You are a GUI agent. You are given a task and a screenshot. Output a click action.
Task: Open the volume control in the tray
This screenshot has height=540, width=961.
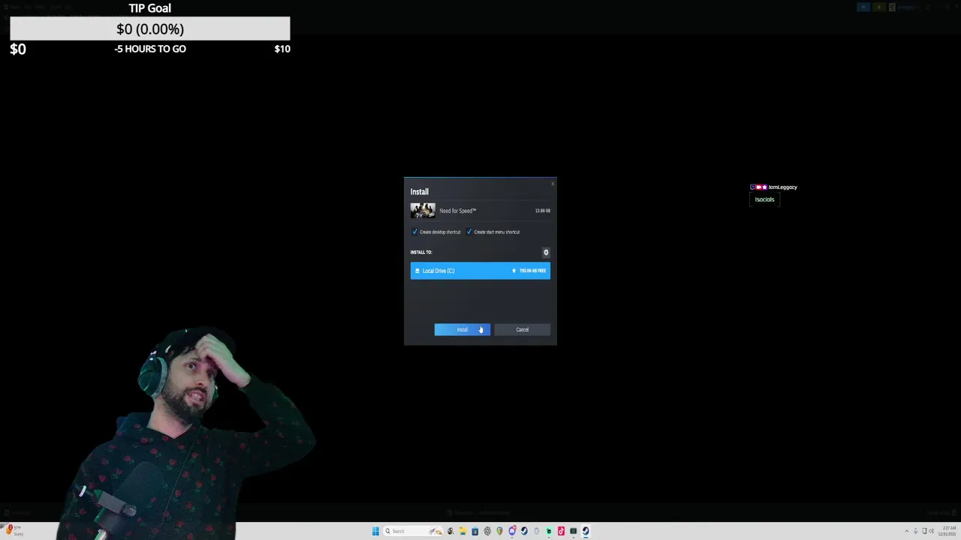point(931,531)
